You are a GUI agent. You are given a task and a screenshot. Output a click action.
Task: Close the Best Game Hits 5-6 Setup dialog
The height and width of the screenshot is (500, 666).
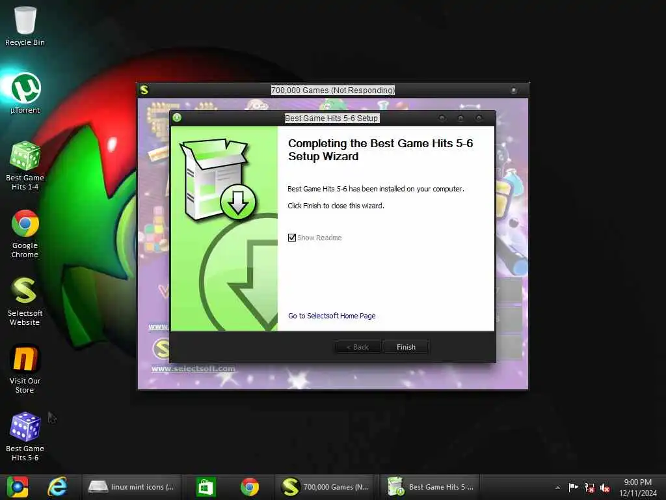479,118
